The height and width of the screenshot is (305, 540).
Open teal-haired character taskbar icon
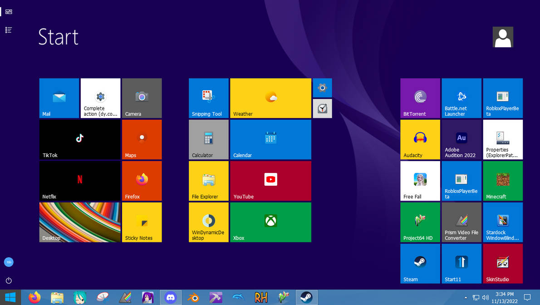79,297
